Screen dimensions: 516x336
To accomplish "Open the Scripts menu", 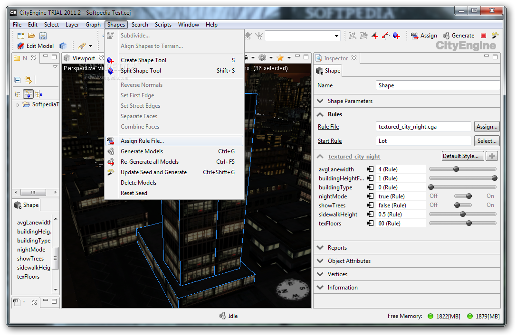I will [x=163, y=25].
